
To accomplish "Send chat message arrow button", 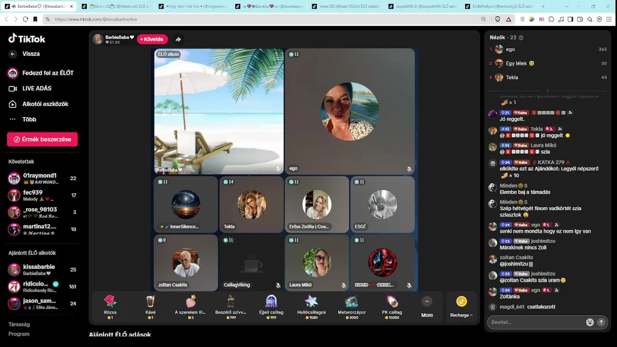I will click(x=601, y=322).
